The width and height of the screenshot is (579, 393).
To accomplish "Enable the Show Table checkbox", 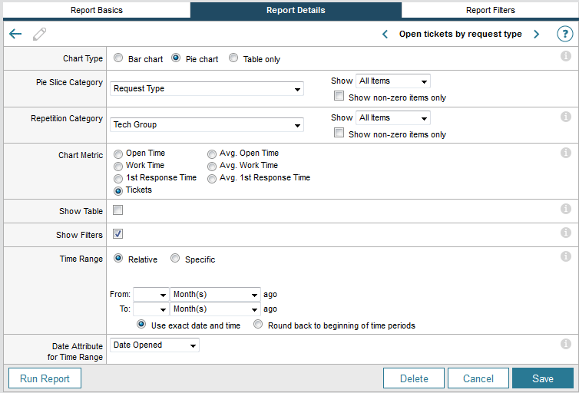I will pyautogui.click(x=117, y=210).
